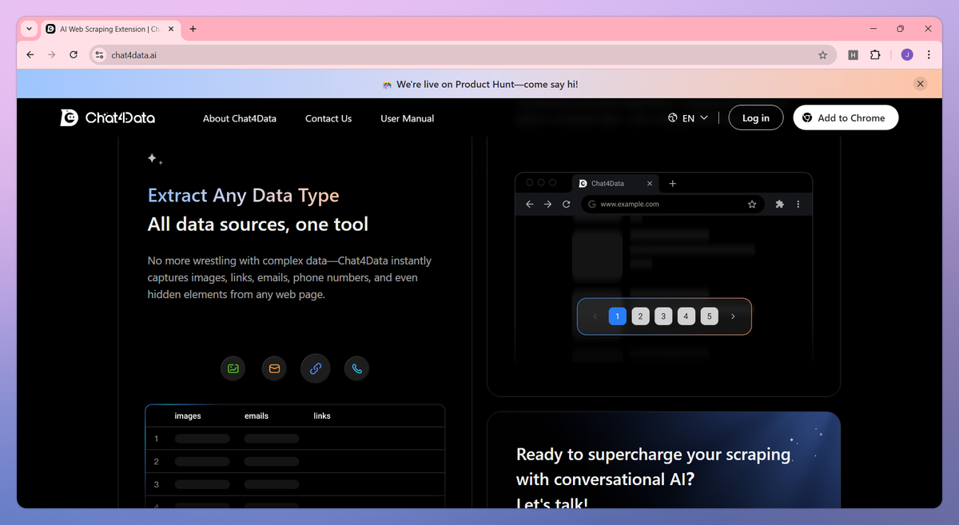Select pagination page 4

(686, 316)
